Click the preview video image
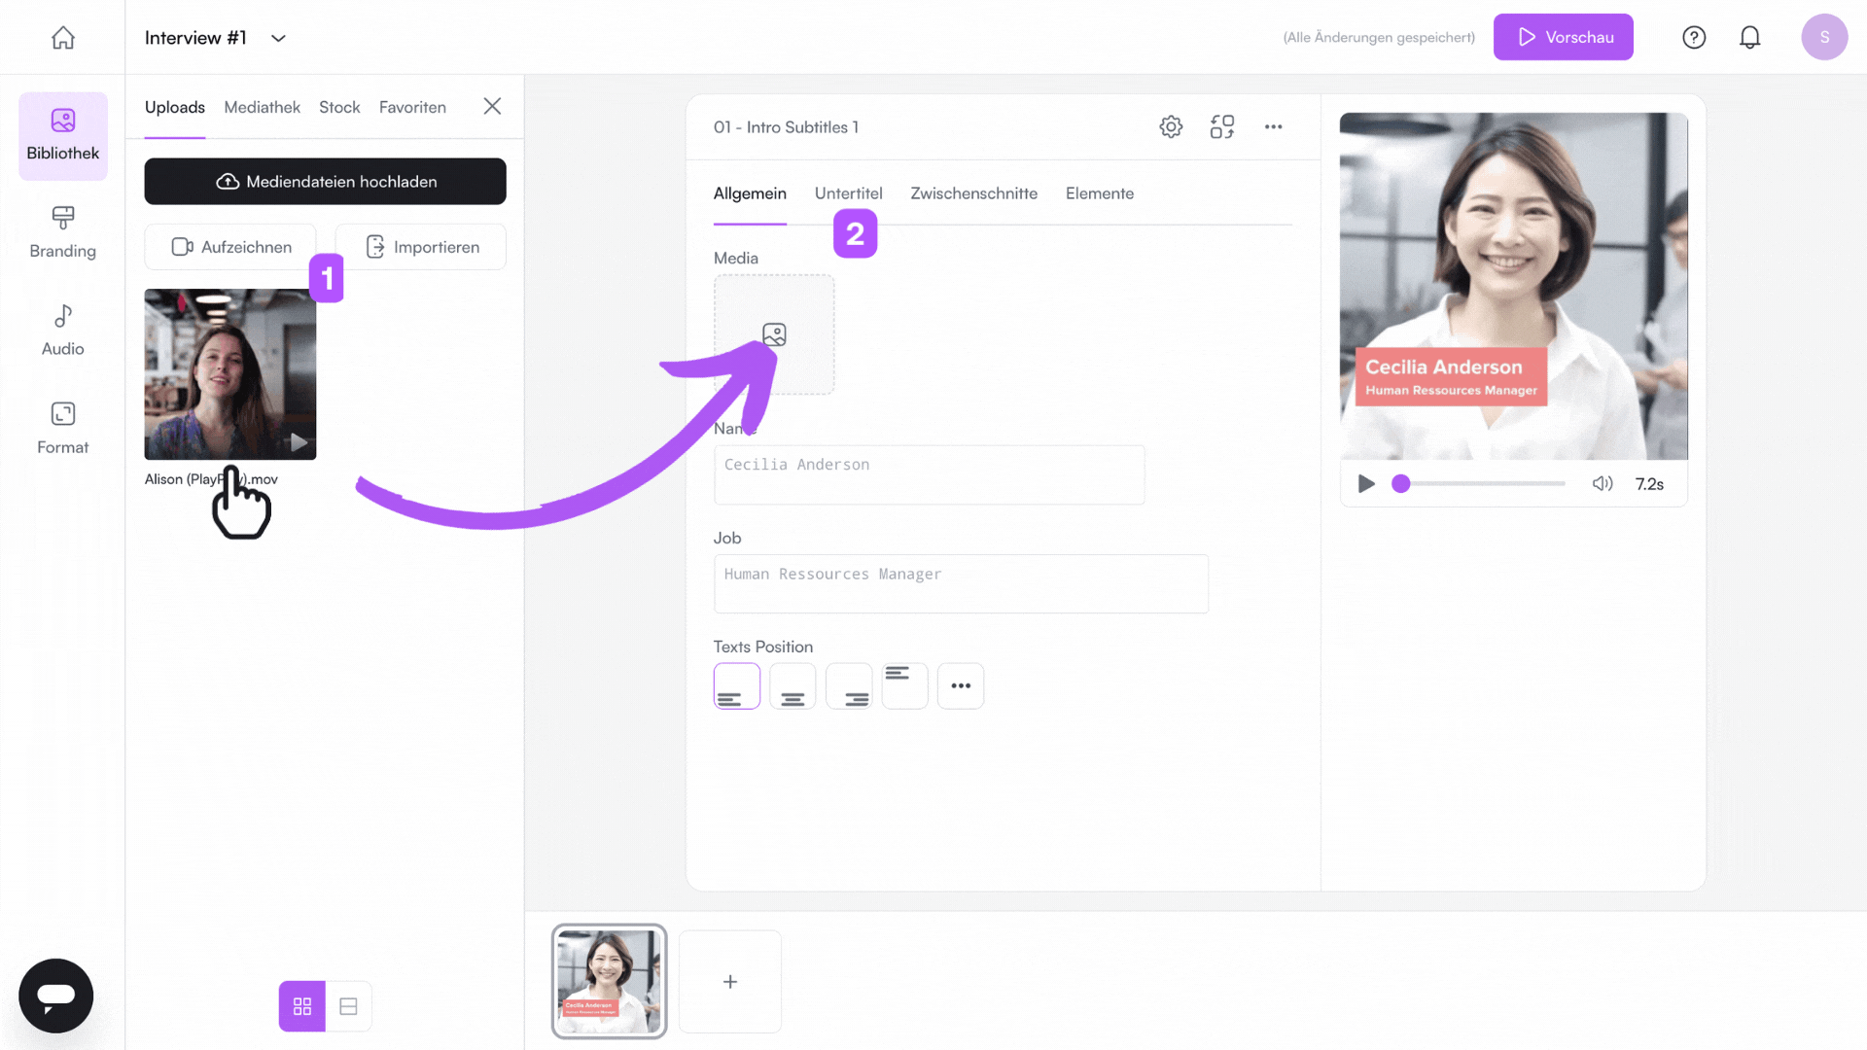The width and height of the screenshot is (1867, 1050). tap(1514, 286)
